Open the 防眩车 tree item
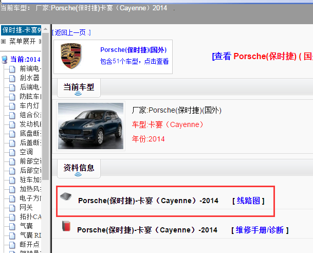Viewport: 313px width, 253px height. point(30,97)
